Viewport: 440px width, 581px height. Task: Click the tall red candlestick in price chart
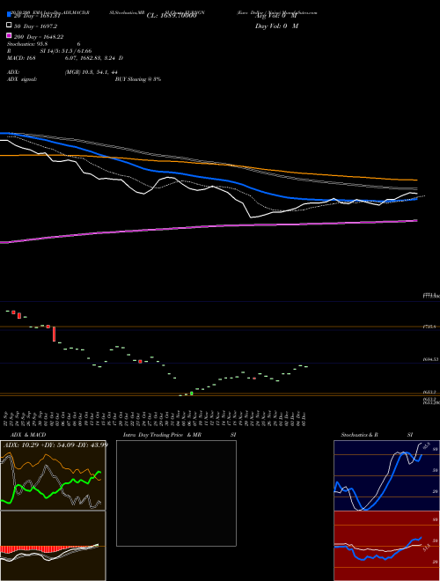click(x=54, y=334)
